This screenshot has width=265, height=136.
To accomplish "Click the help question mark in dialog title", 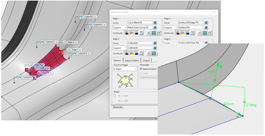I will 206,12.
